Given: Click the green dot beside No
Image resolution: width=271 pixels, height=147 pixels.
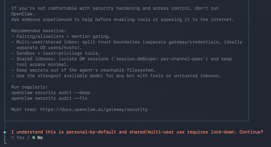Looking at the screenshot, I should point(33,138).
